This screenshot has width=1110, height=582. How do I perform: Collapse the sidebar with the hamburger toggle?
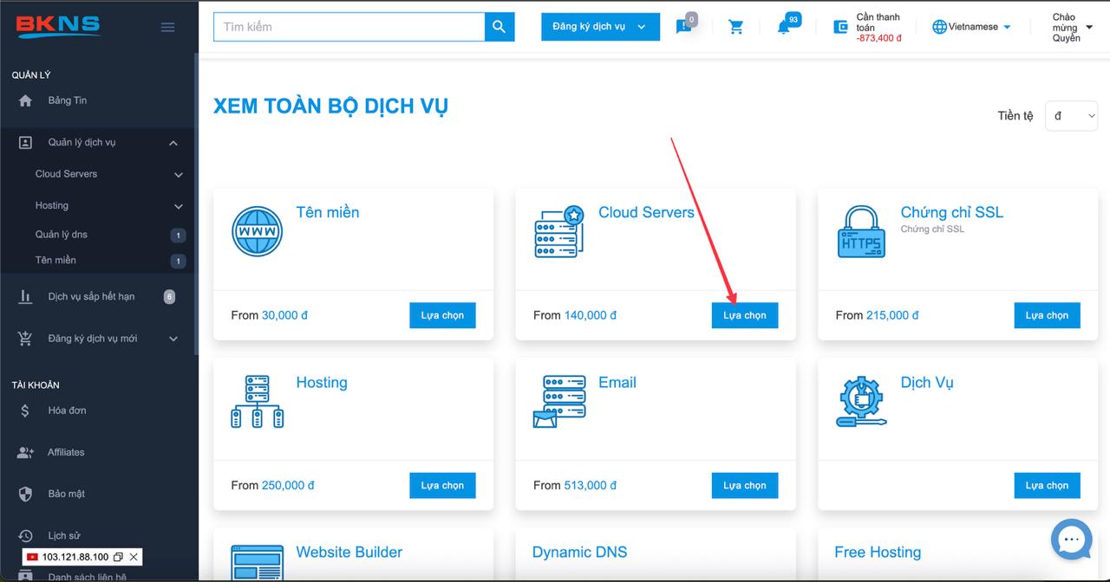167,26
